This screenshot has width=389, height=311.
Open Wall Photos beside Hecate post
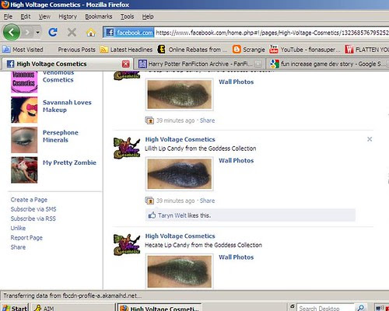(236, 257)
